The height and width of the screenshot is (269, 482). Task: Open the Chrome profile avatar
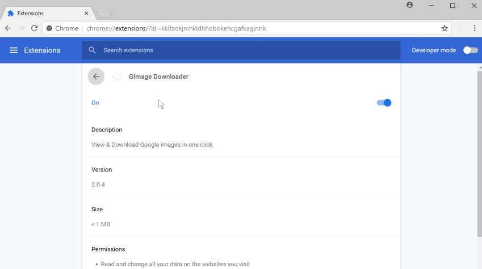pos(409,5)
